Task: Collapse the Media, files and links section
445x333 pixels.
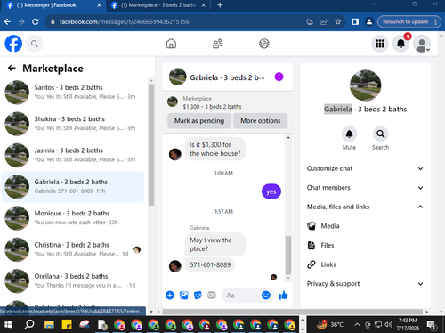Action: (365, 207)
